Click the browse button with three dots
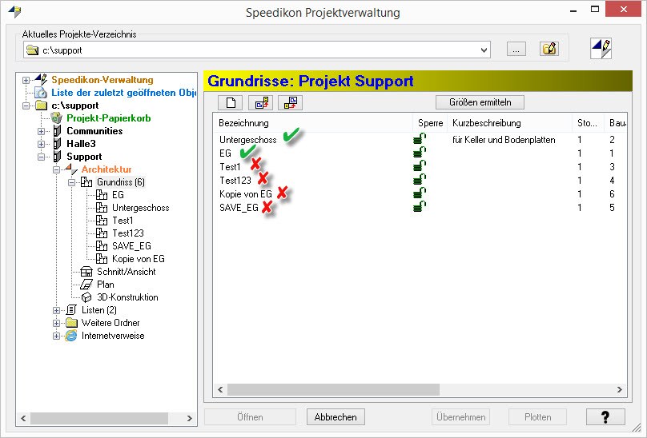Viewport: 647px width, 438px height. click(516, 49)
